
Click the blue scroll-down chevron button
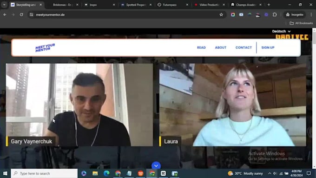(x=156, y=166)
